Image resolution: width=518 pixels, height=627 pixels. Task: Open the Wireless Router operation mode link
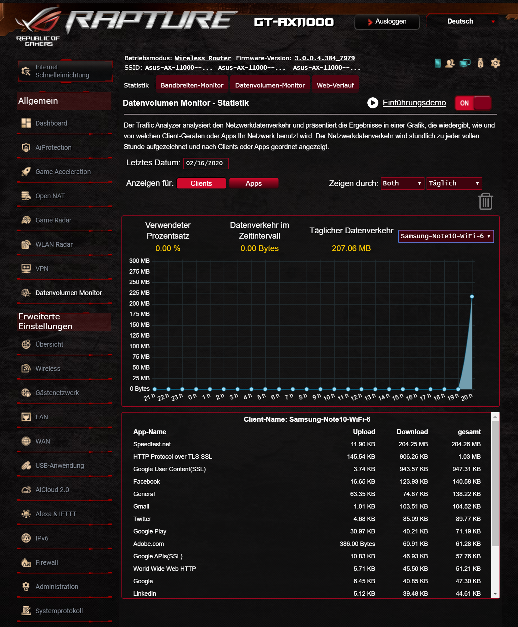click(x=203, y=58)
